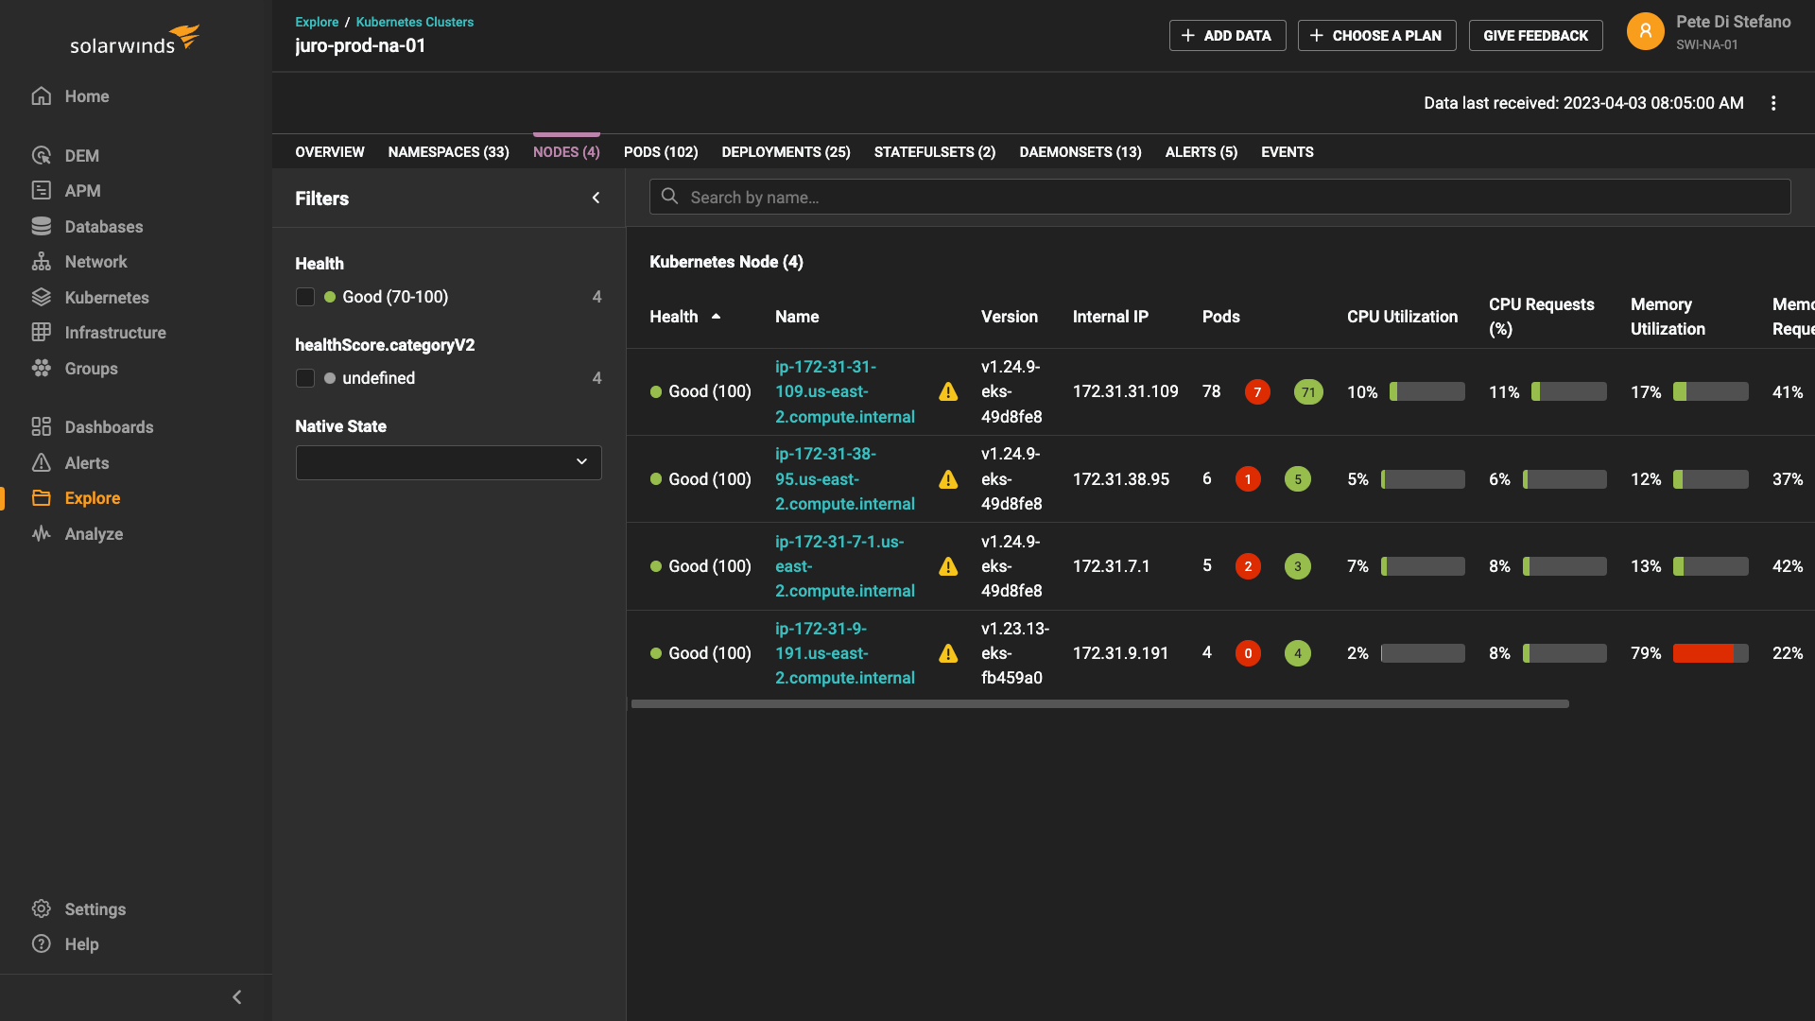1815x1021 pixels.
Task: Open the Native State dropdown
Action: pyautogui.click(x=448, y=462)
